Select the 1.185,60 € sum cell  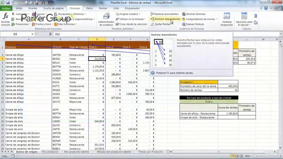[228, 114]
